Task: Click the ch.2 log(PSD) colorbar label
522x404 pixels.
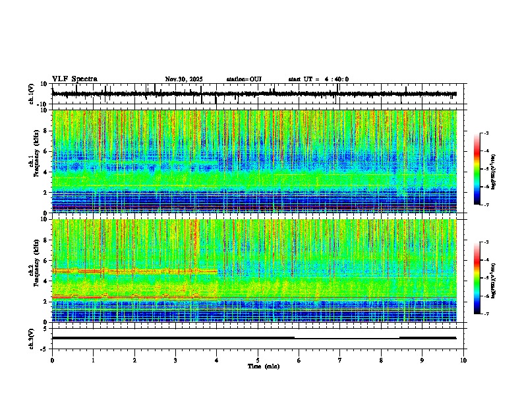Action: [x=493, y=281]
